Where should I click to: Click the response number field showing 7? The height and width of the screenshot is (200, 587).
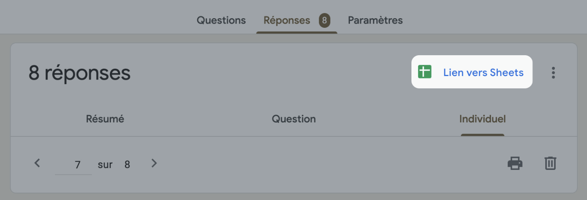73,165
